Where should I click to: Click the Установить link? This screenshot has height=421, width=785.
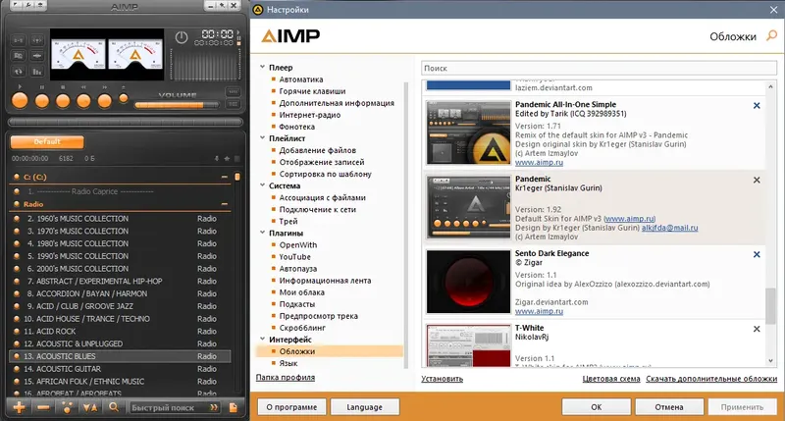(443, 379)
